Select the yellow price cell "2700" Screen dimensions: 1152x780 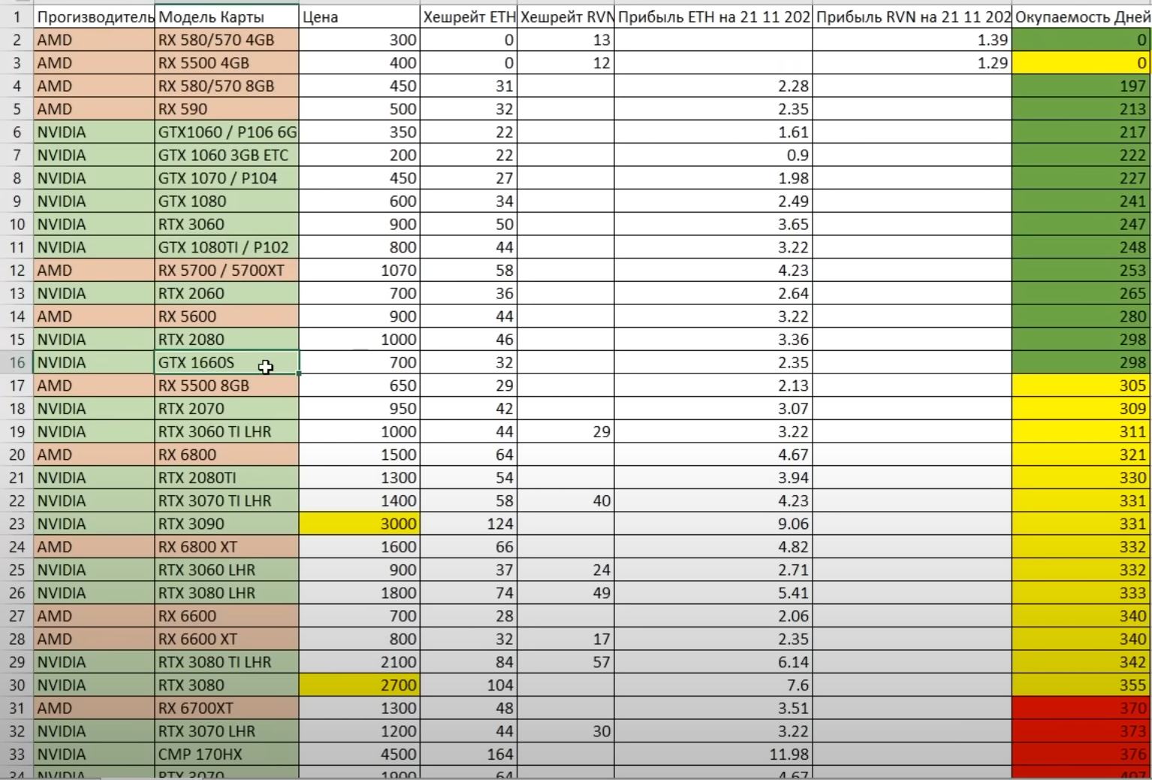click(x=360, y=685)
